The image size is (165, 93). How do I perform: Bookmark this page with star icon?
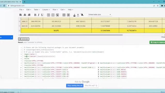click(x=158, y=6)
